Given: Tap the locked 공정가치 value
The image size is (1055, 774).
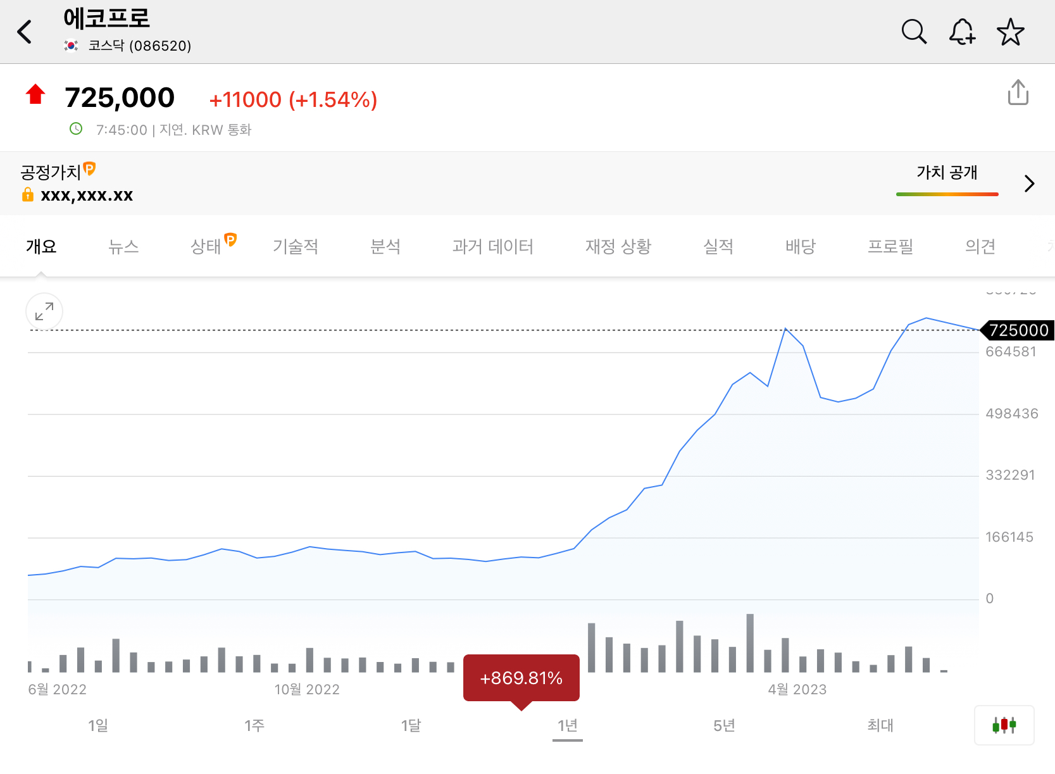Looking at the screenshot, I should [86, 195].
